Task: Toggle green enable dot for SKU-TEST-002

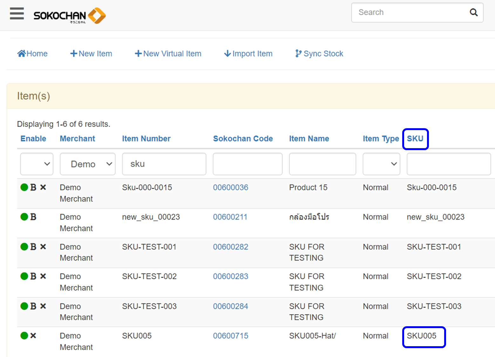Action: (x=24, y=276)
